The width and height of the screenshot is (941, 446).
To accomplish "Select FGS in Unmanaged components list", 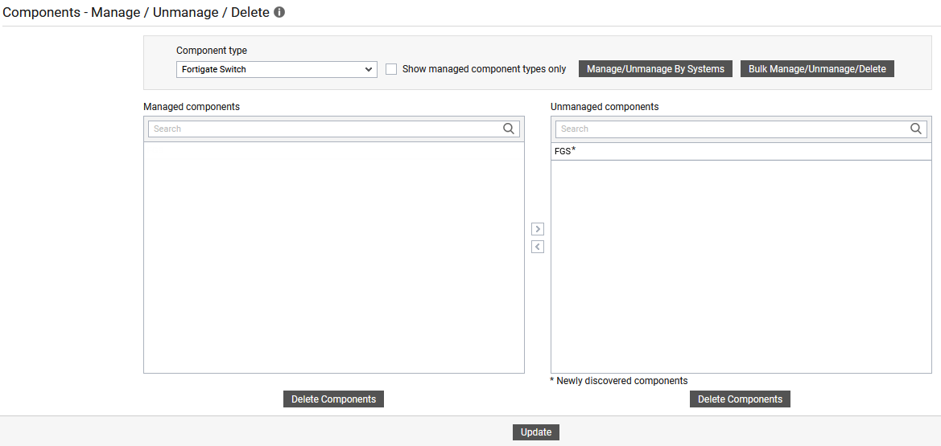I will click(741, 152).
